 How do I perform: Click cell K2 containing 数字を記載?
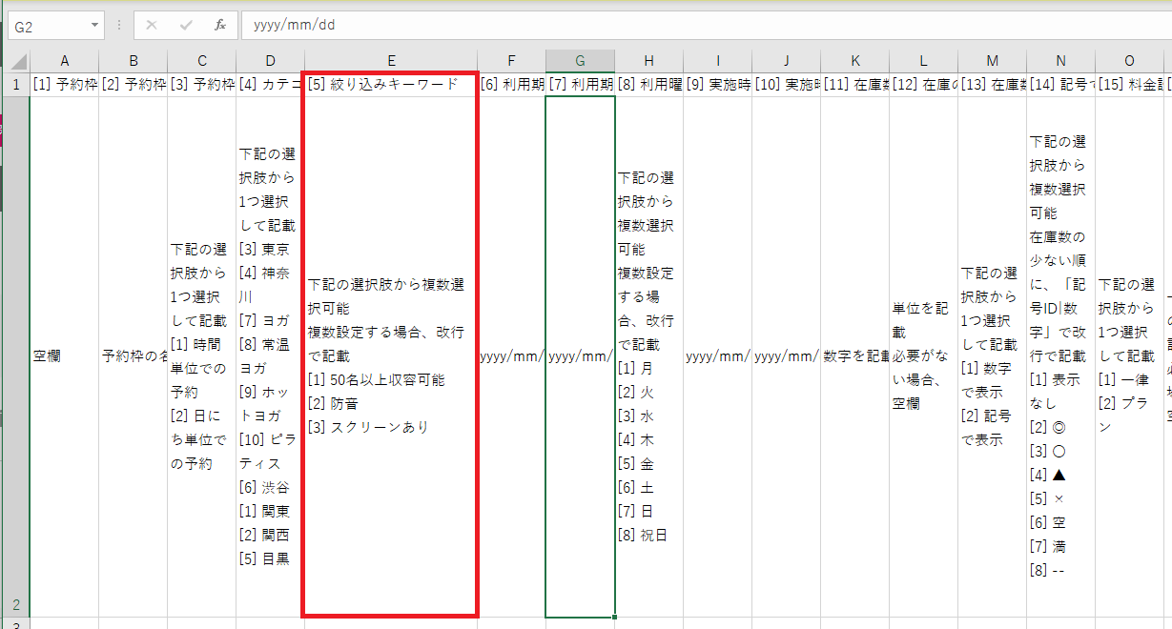[x=854, y=356]
